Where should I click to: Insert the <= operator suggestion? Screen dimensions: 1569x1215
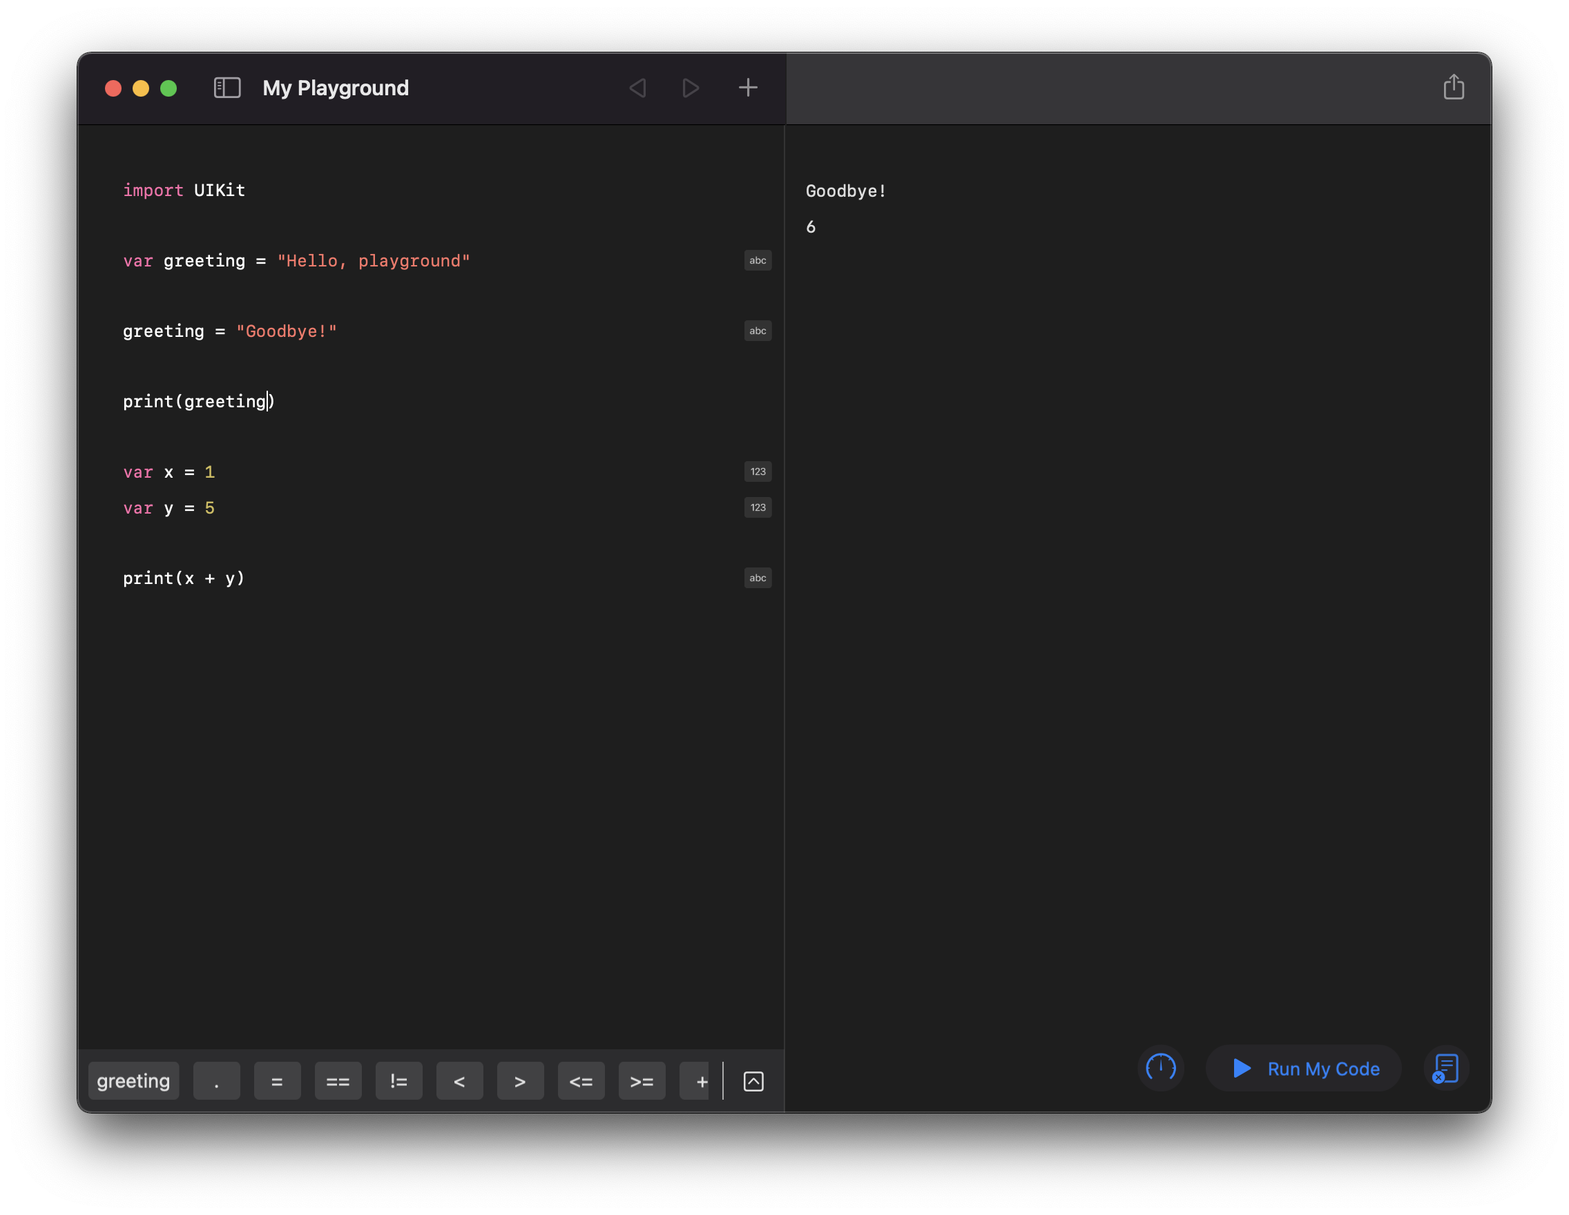click(581, 1080)
